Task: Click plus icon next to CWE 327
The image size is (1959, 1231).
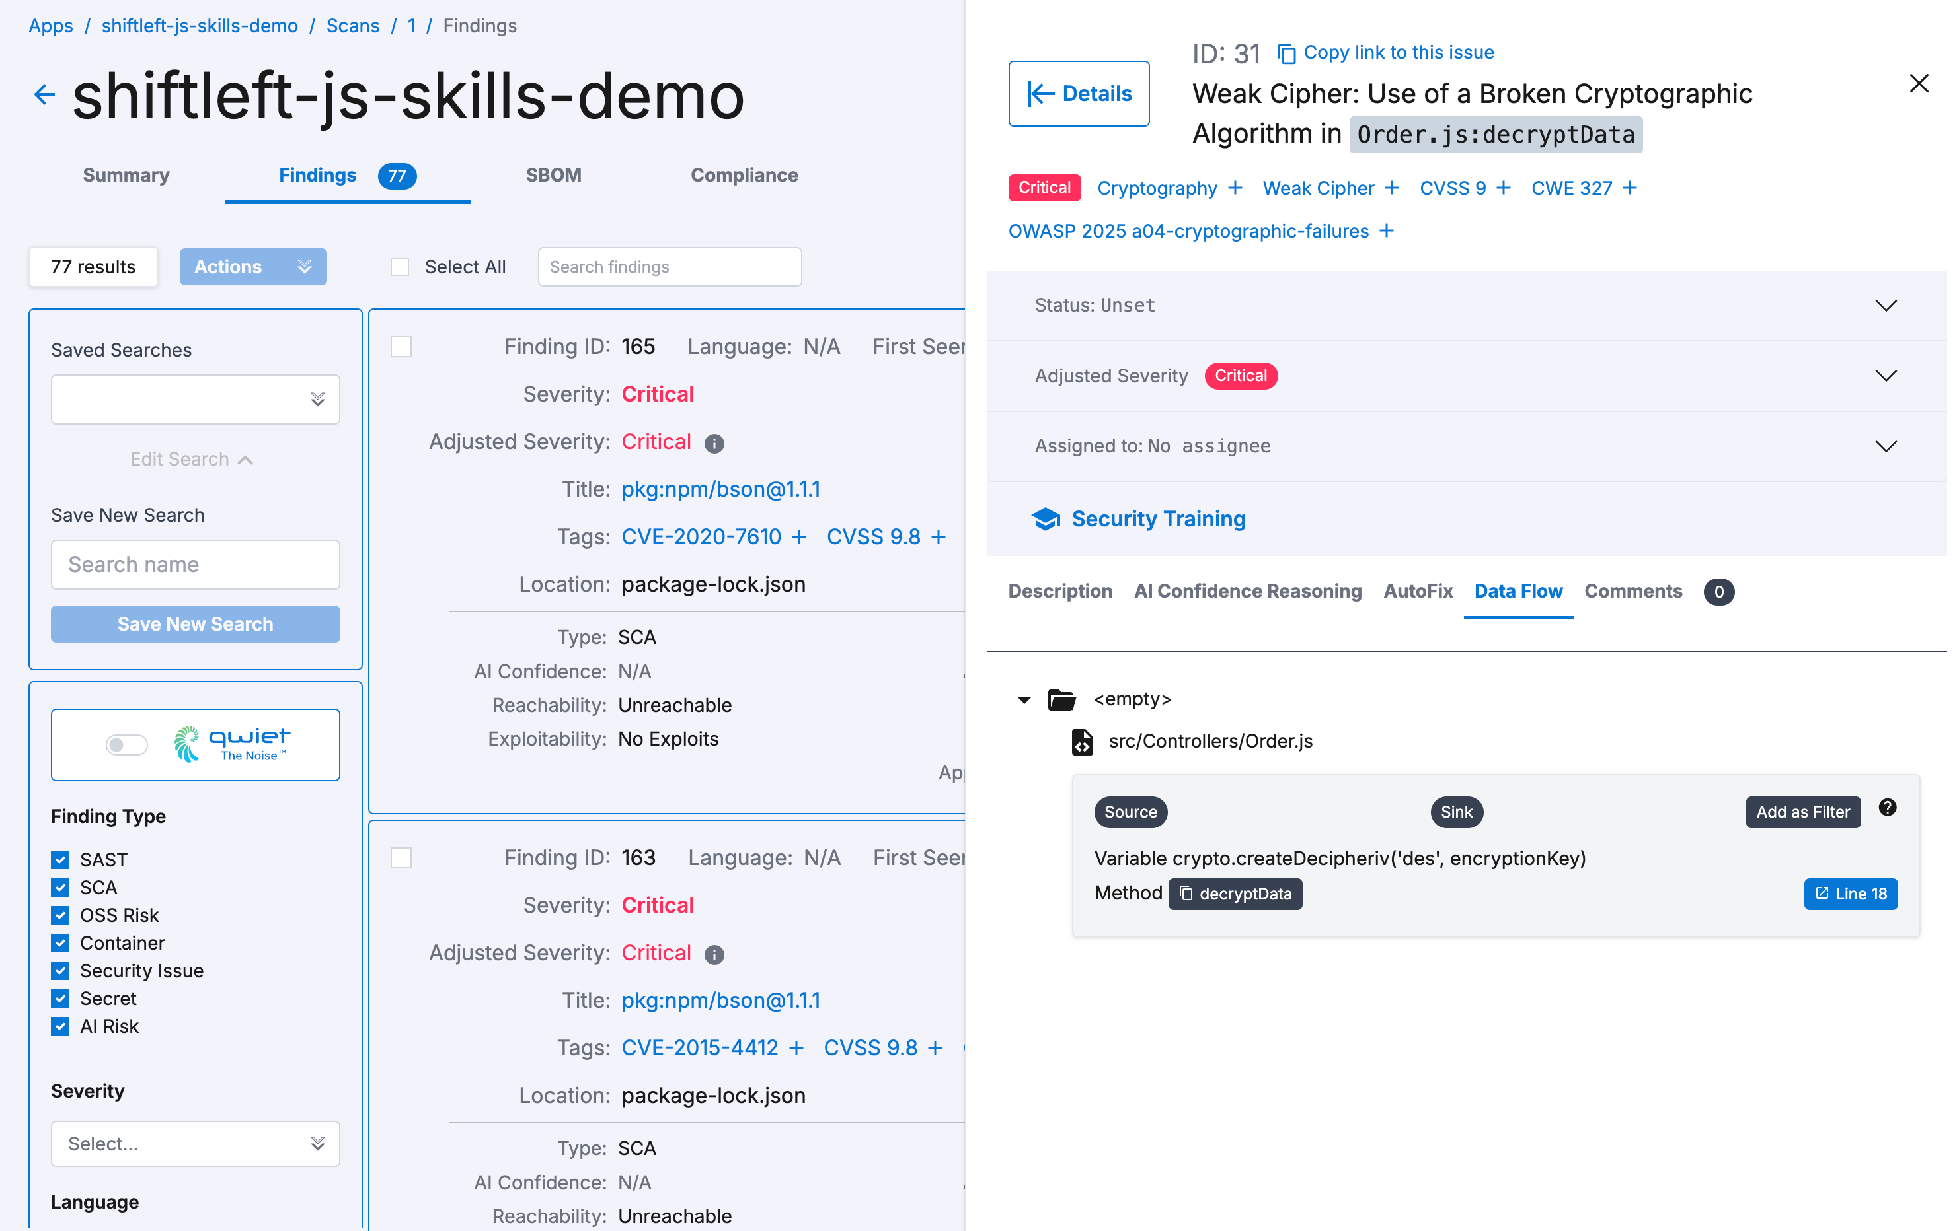Action: tap(1629, 188)
